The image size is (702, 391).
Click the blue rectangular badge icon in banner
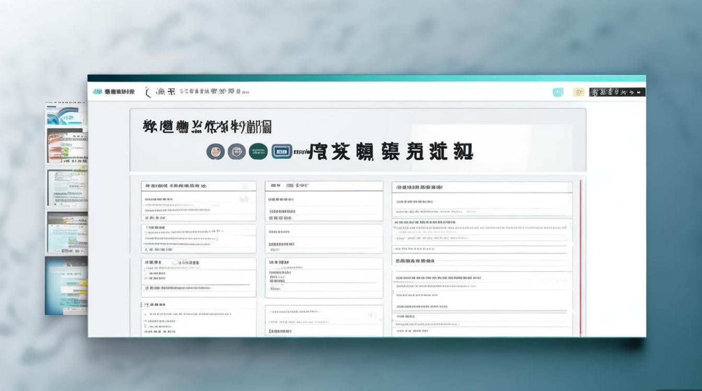point(281,152)
